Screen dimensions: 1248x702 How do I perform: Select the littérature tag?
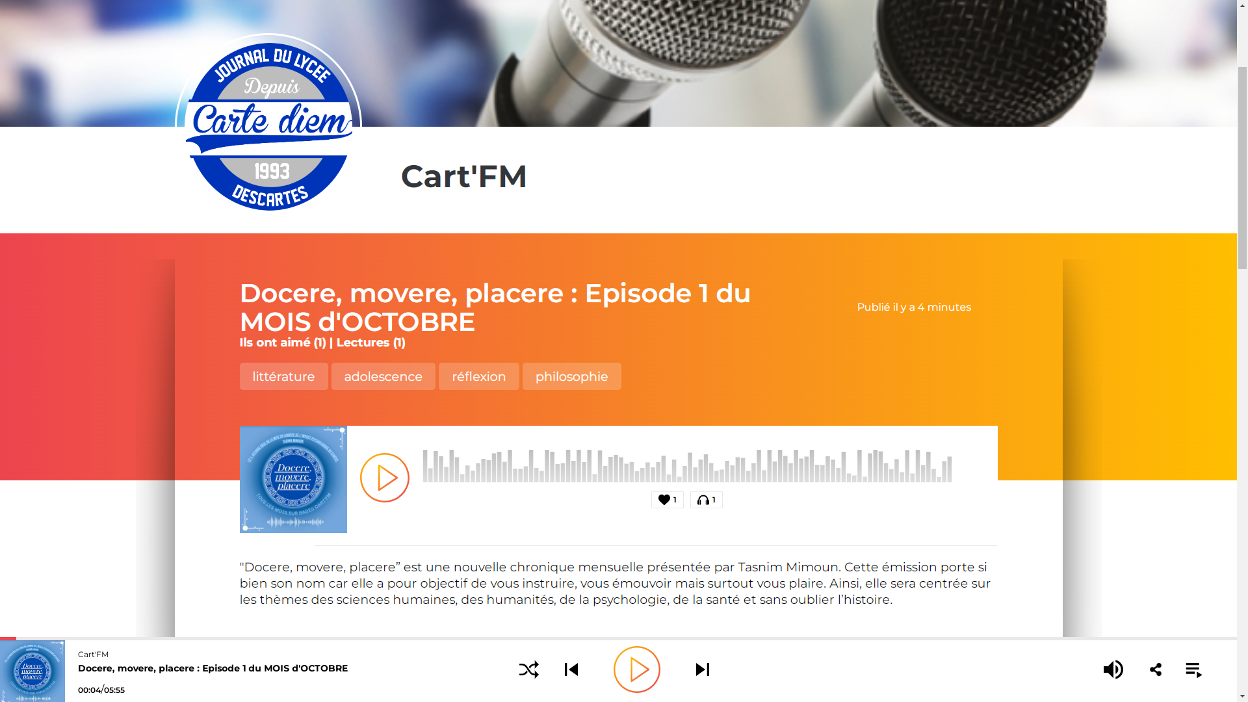(x=283, y=376)
